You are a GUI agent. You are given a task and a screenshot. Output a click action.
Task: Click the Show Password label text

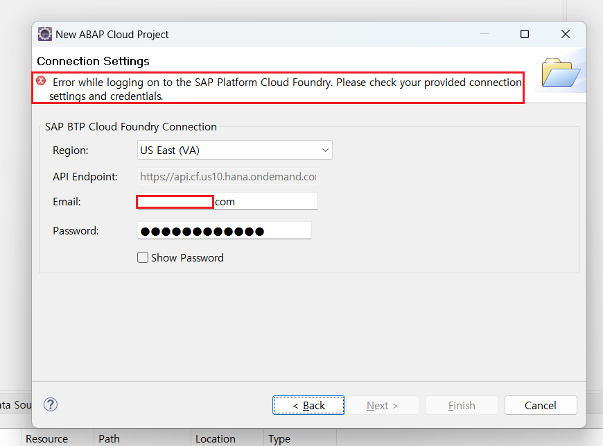tap(187, 257)
